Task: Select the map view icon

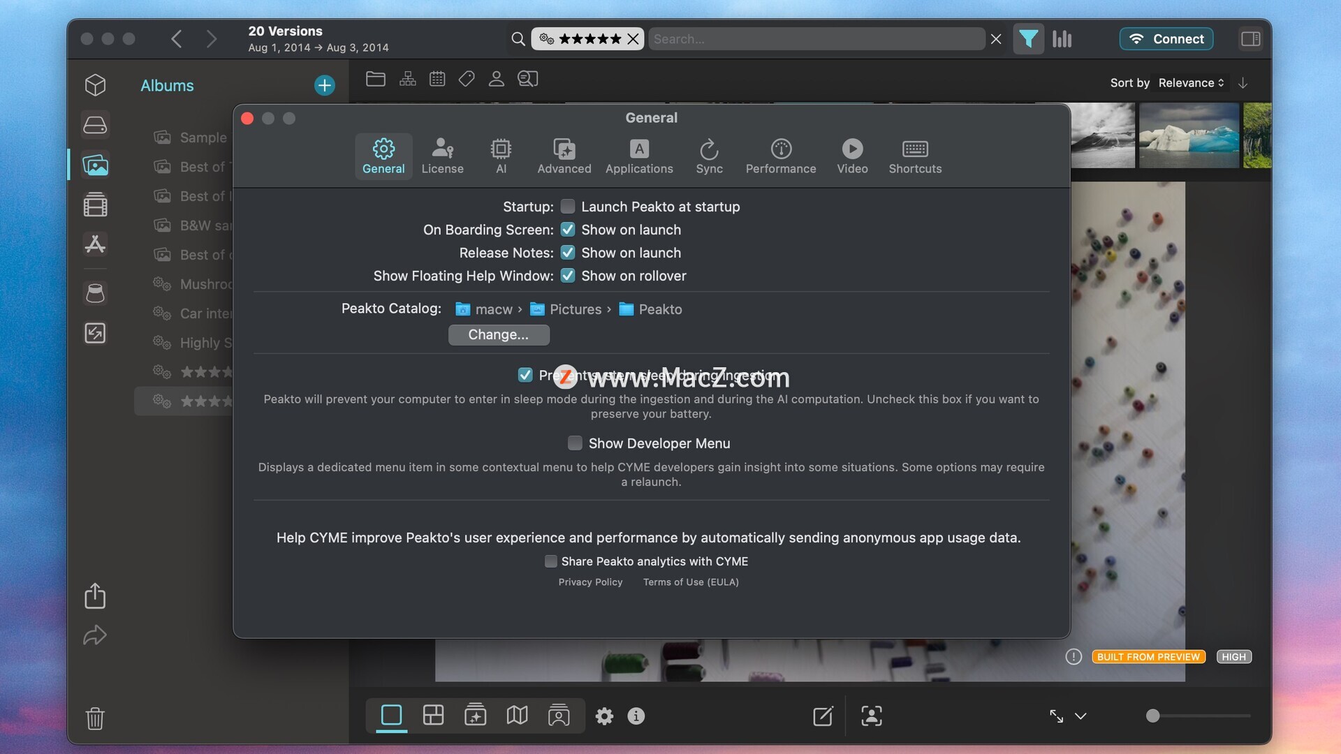Action: [517, 716]
